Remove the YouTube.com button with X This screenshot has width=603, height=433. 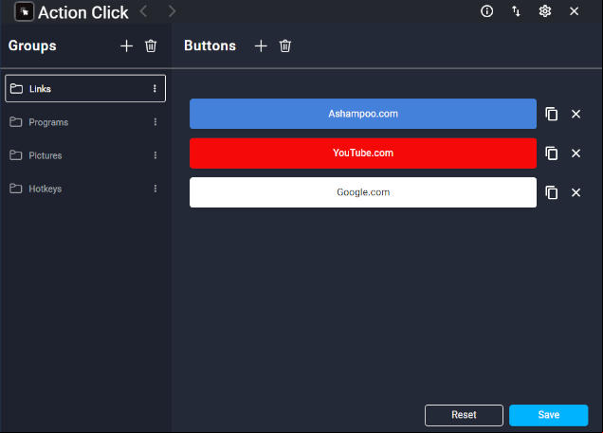click(x=576, y=153)
